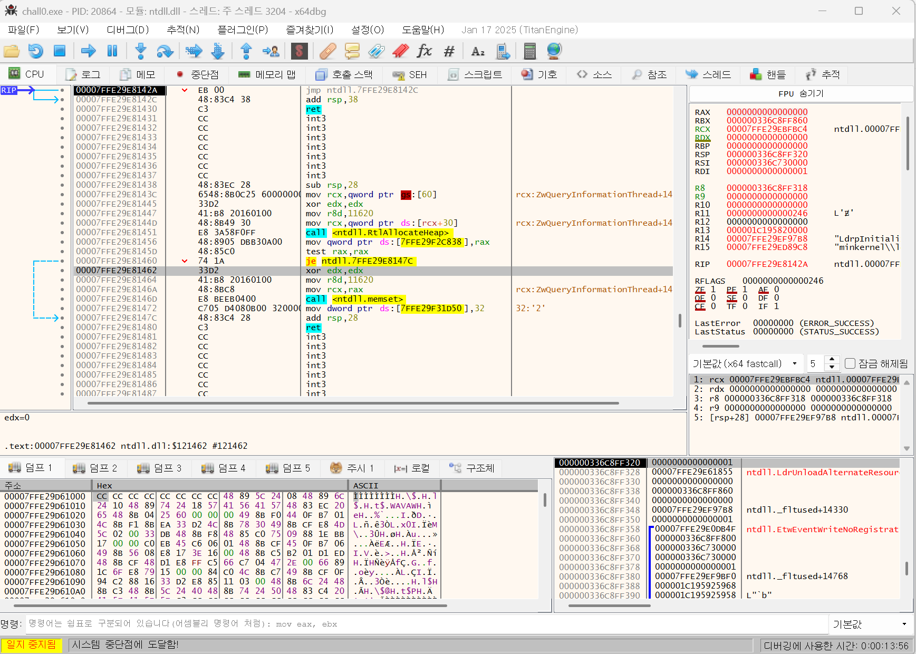This screenshot has width=916, height=654.
Task: Click the command input field
Action: pyautogui.click(x=422, y=624)
